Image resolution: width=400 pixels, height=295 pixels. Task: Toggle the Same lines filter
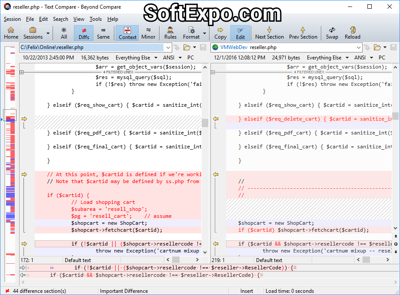(103, 33)
